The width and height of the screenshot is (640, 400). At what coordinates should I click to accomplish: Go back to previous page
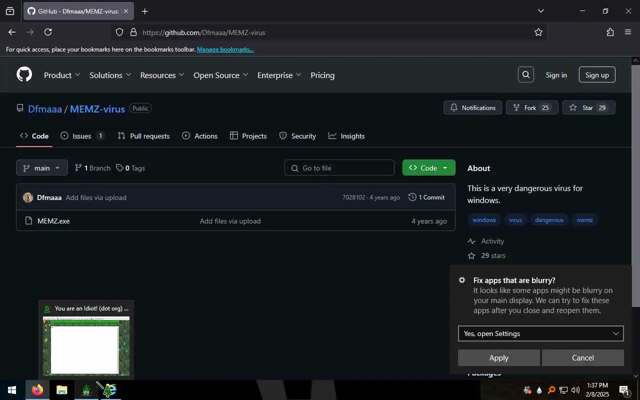(x=12, y=32)
